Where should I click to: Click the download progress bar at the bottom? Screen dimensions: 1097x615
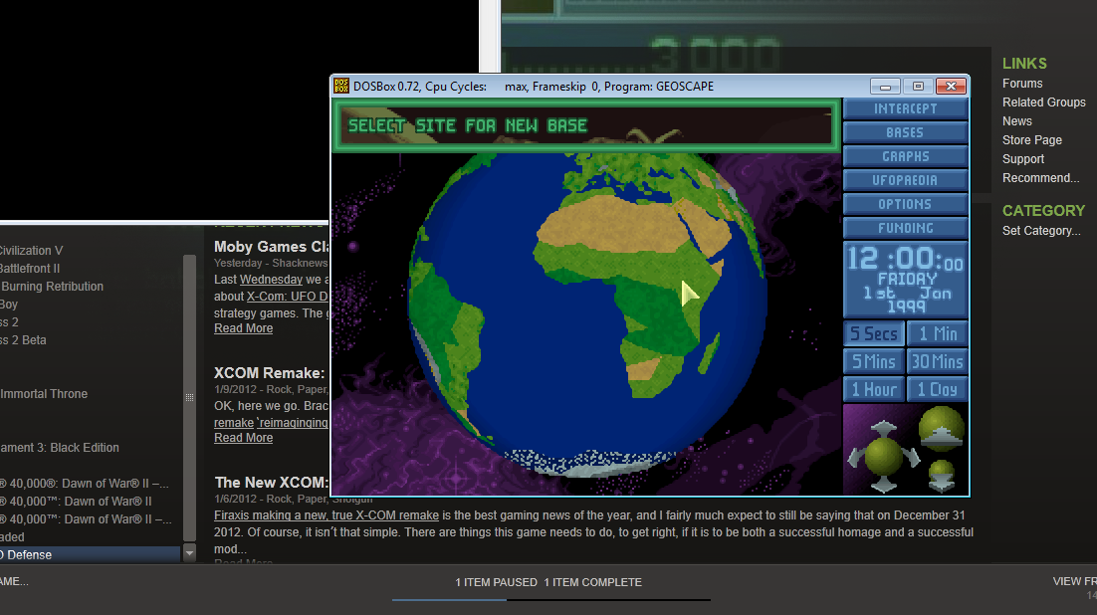(x=551, y=600)
